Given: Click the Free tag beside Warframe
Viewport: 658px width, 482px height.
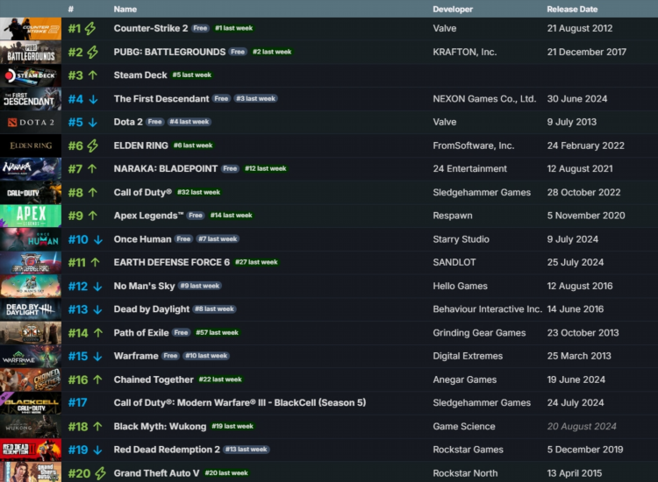Looking at the screenshot, I should point(170,356).
